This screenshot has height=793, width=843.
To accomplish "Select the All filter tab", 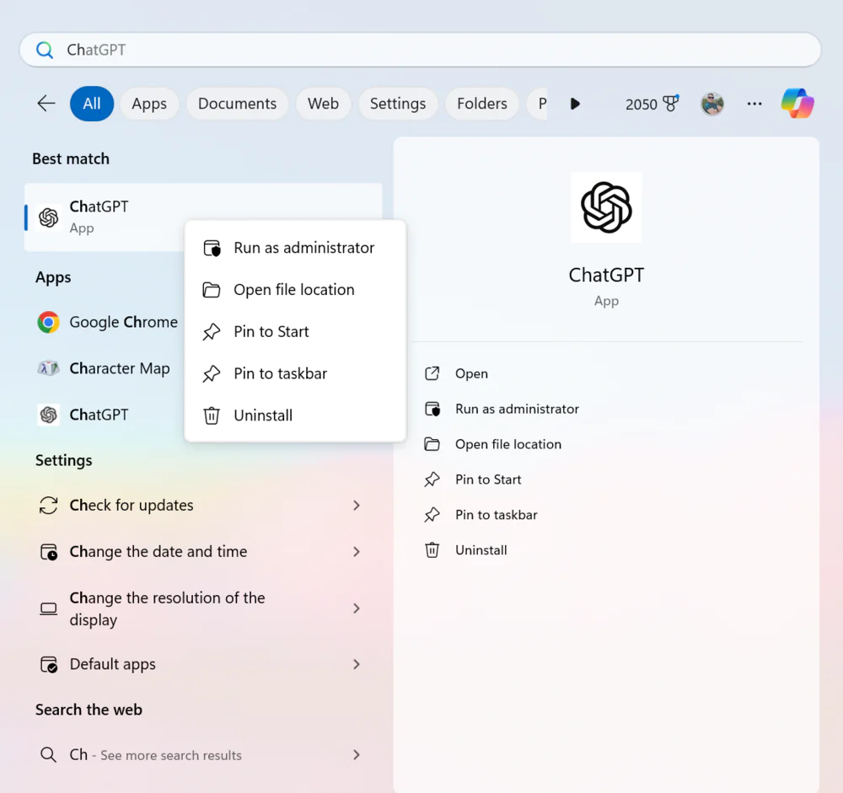I will pyautogui.click(x=92, y=103).
